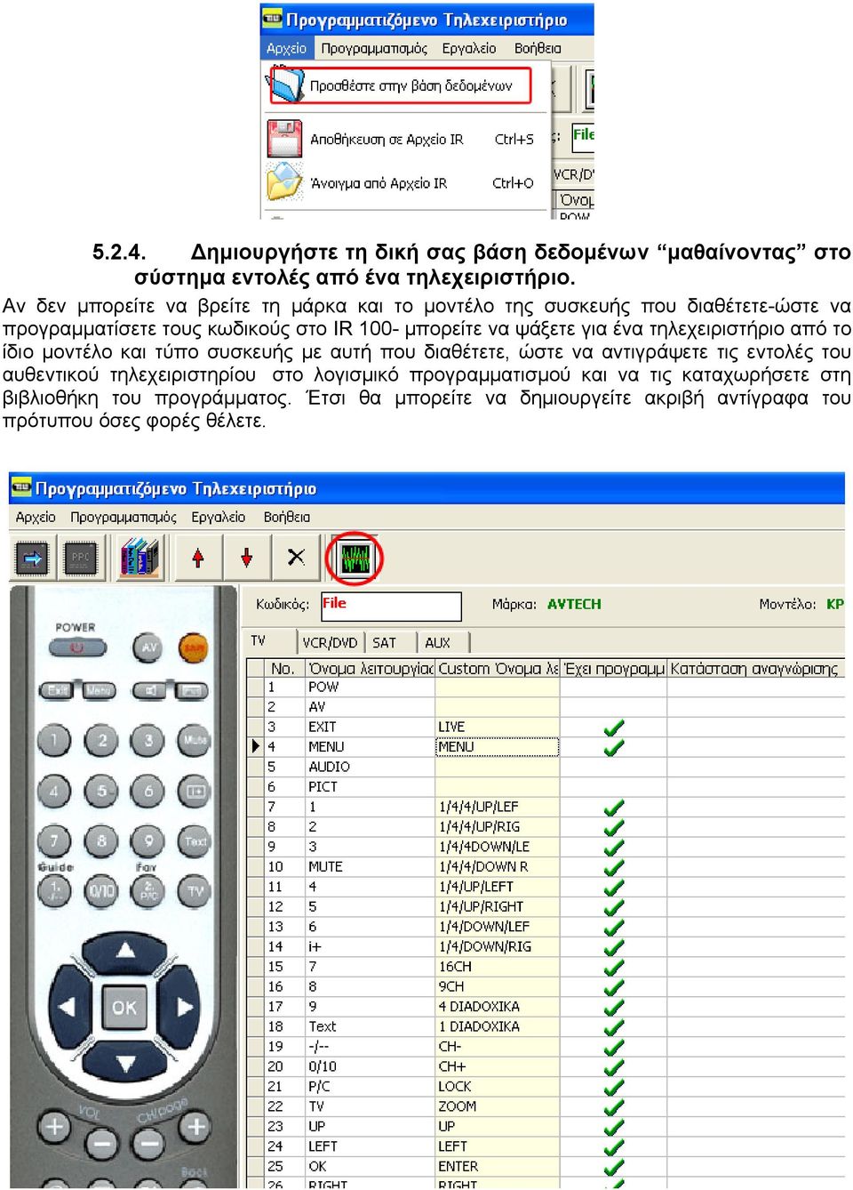The height and width of the screenshot is (1190, 853).
Task: Click the floppy disk icon beside Αποθήκευση σε Αρχείο IR
Action: pyautogui.click(x=285, y=139)
